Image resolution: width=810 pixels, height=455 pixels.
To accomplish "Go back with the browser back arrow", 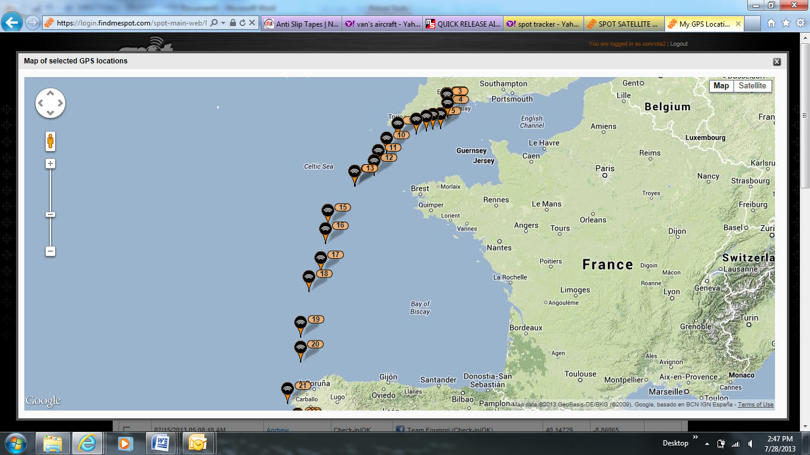I will tap(11, 23).
